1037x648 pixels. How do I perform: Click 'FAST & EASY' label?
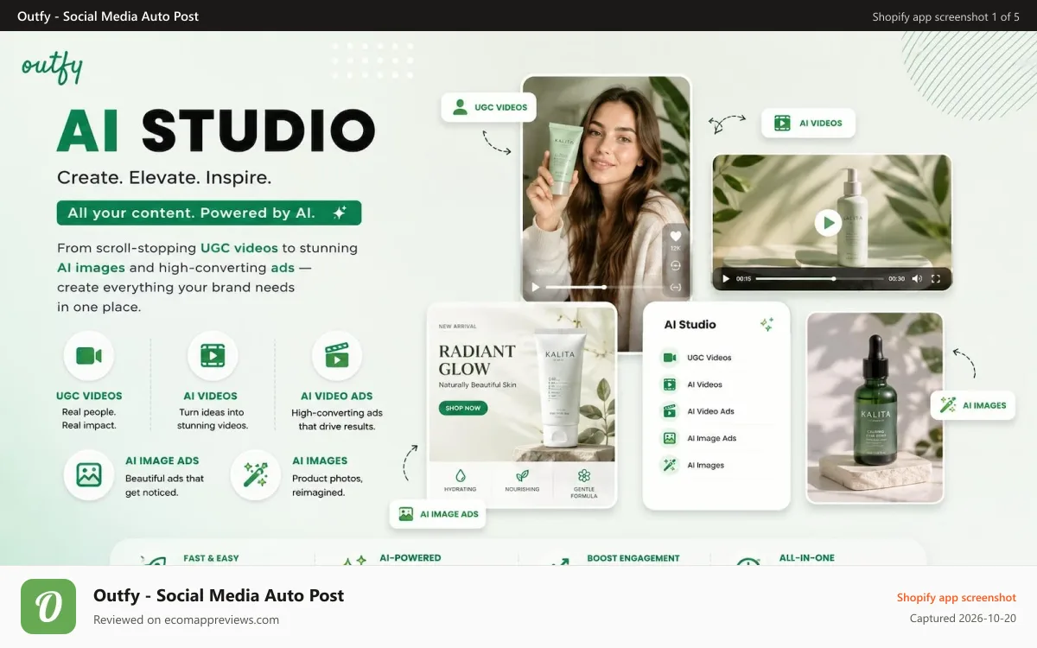click(211, 558)
